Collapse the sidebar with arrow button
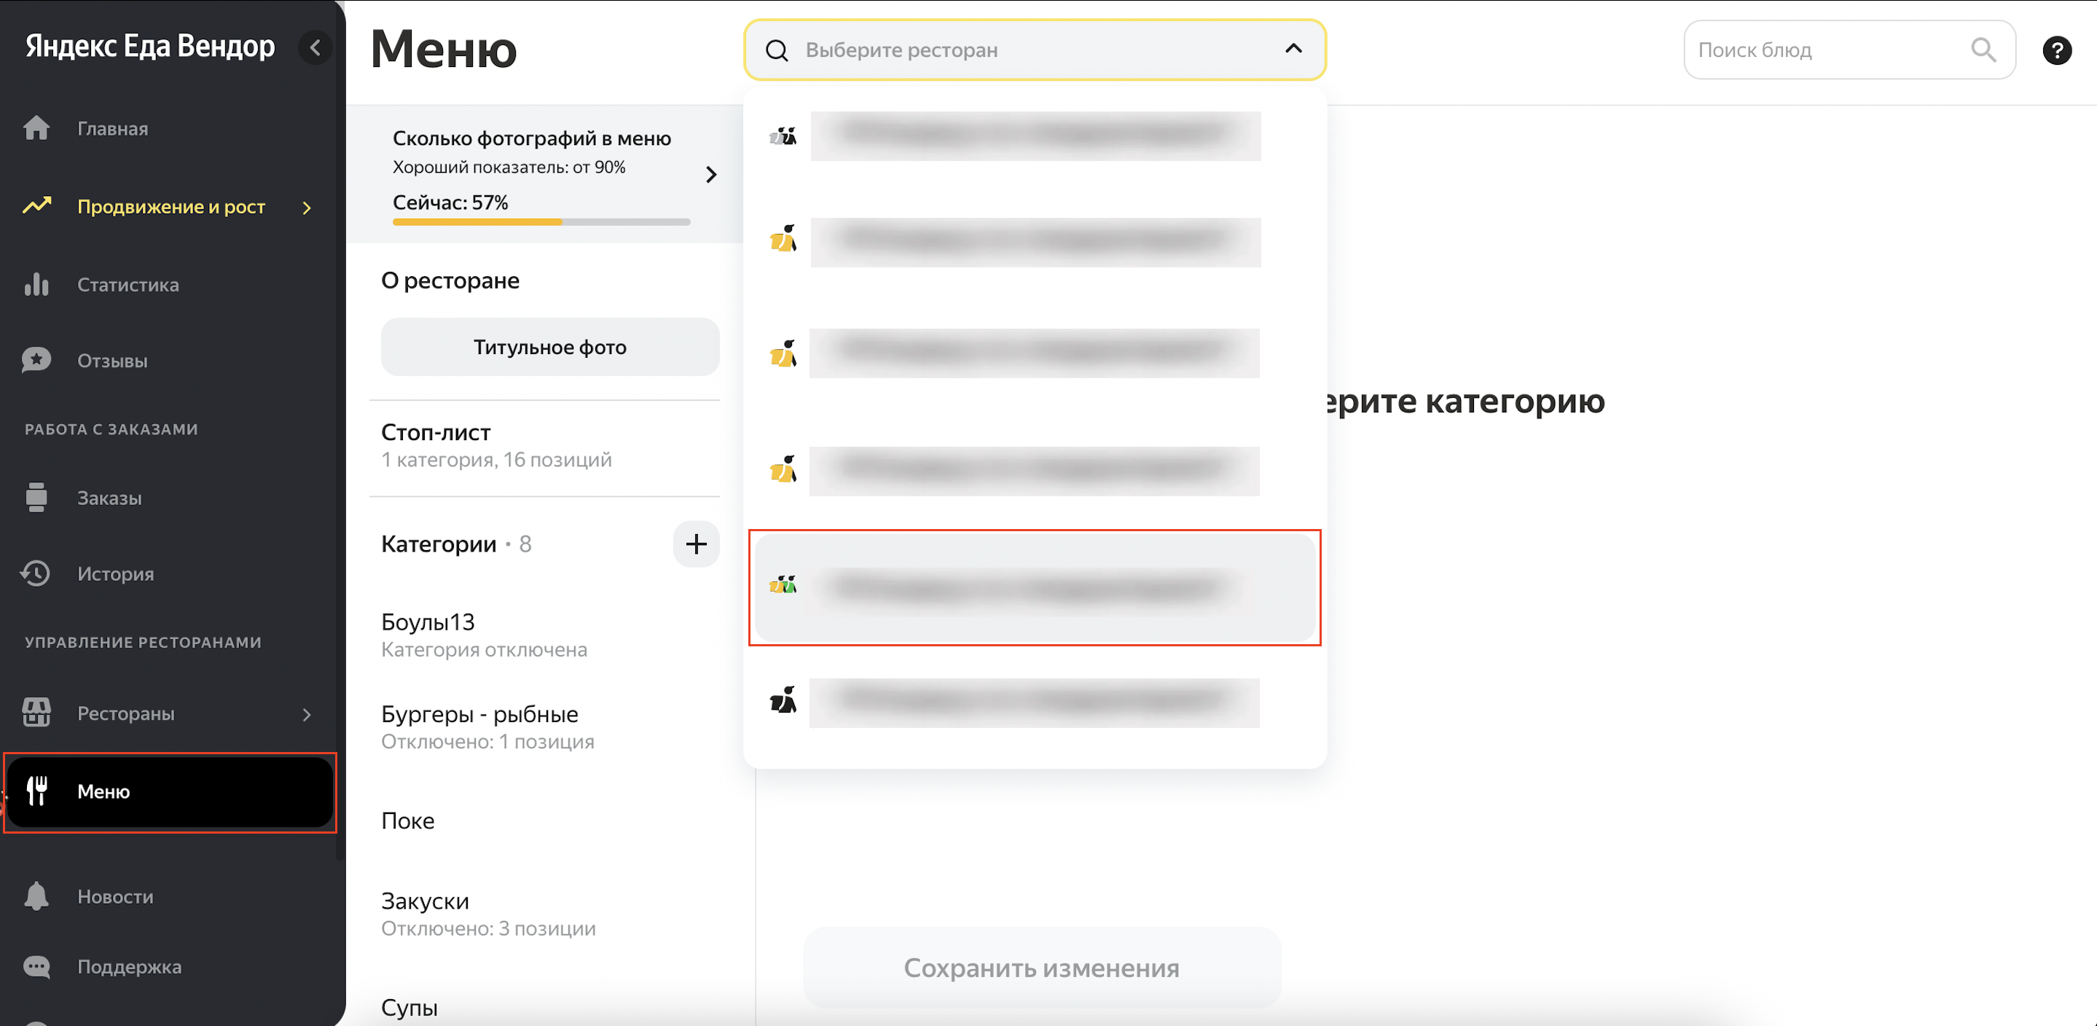 [315, 47]
